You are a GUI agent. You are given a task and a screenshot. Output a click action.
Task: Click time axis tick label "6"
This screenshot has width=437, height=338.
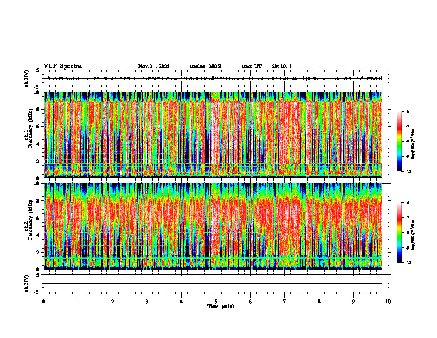[x=251, y=302]
